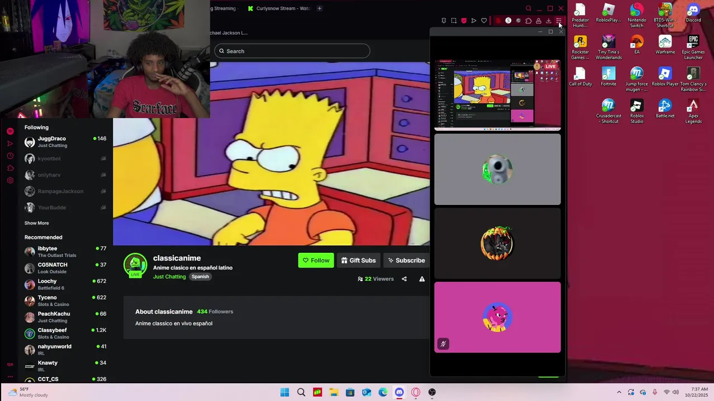The width and height of the screenshot is (714, 401).
Task: Open recommended channel ibbytee
Action: coord(66,252)
